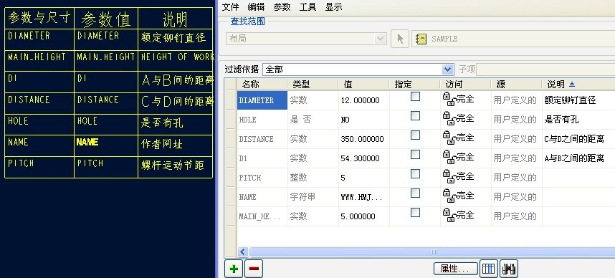Click the sort arrow in 说明 column header

pos(572,84)
